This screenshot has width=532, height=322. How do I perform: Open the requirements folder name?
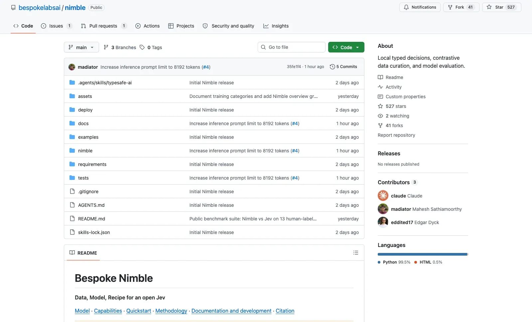pos(92,164)
